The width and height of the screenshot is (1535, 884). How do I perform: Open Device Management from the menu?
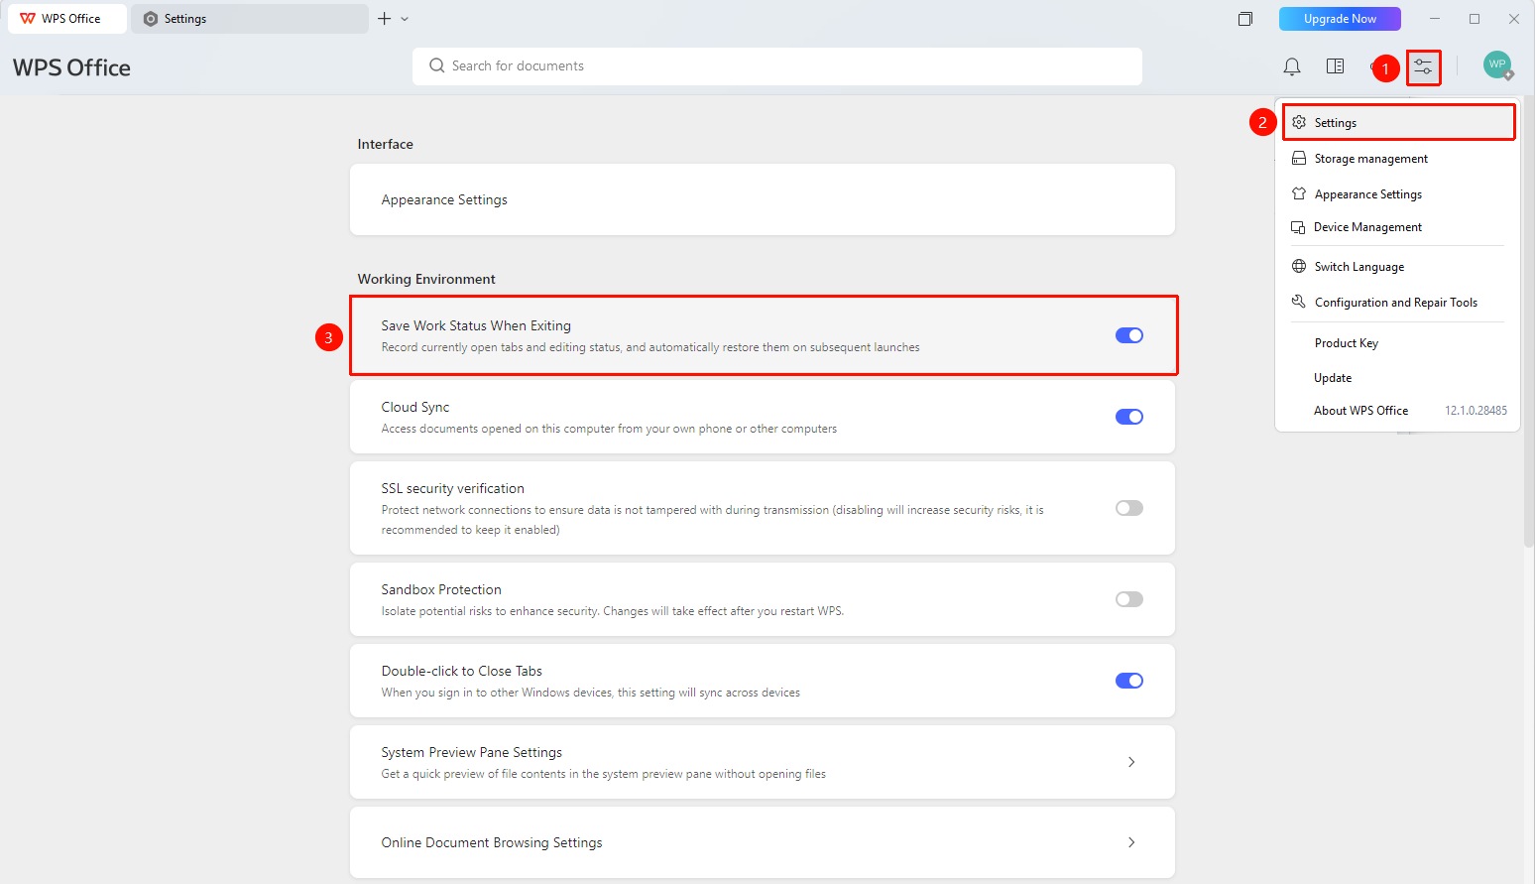tap(1399, 227)
